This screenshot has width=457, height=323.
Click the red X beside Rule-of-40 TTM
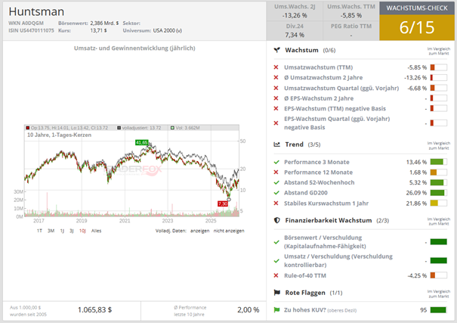[276, 275]
